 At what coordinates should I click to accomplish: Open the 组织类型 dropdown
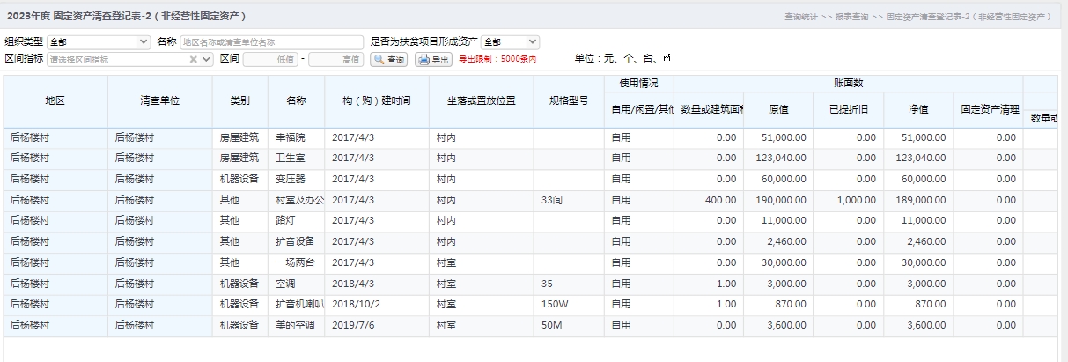click(99, 41)
